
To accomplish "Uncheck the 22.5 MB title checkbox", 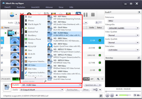I will coord(2,48).
